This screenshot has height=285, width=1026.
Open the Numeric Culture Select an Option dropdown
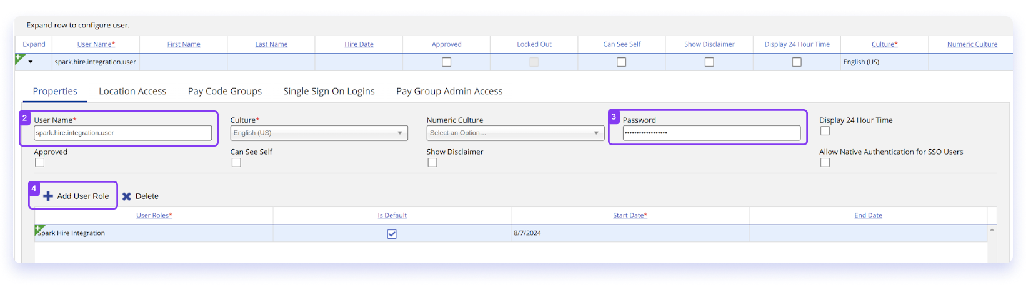point(515,133)
